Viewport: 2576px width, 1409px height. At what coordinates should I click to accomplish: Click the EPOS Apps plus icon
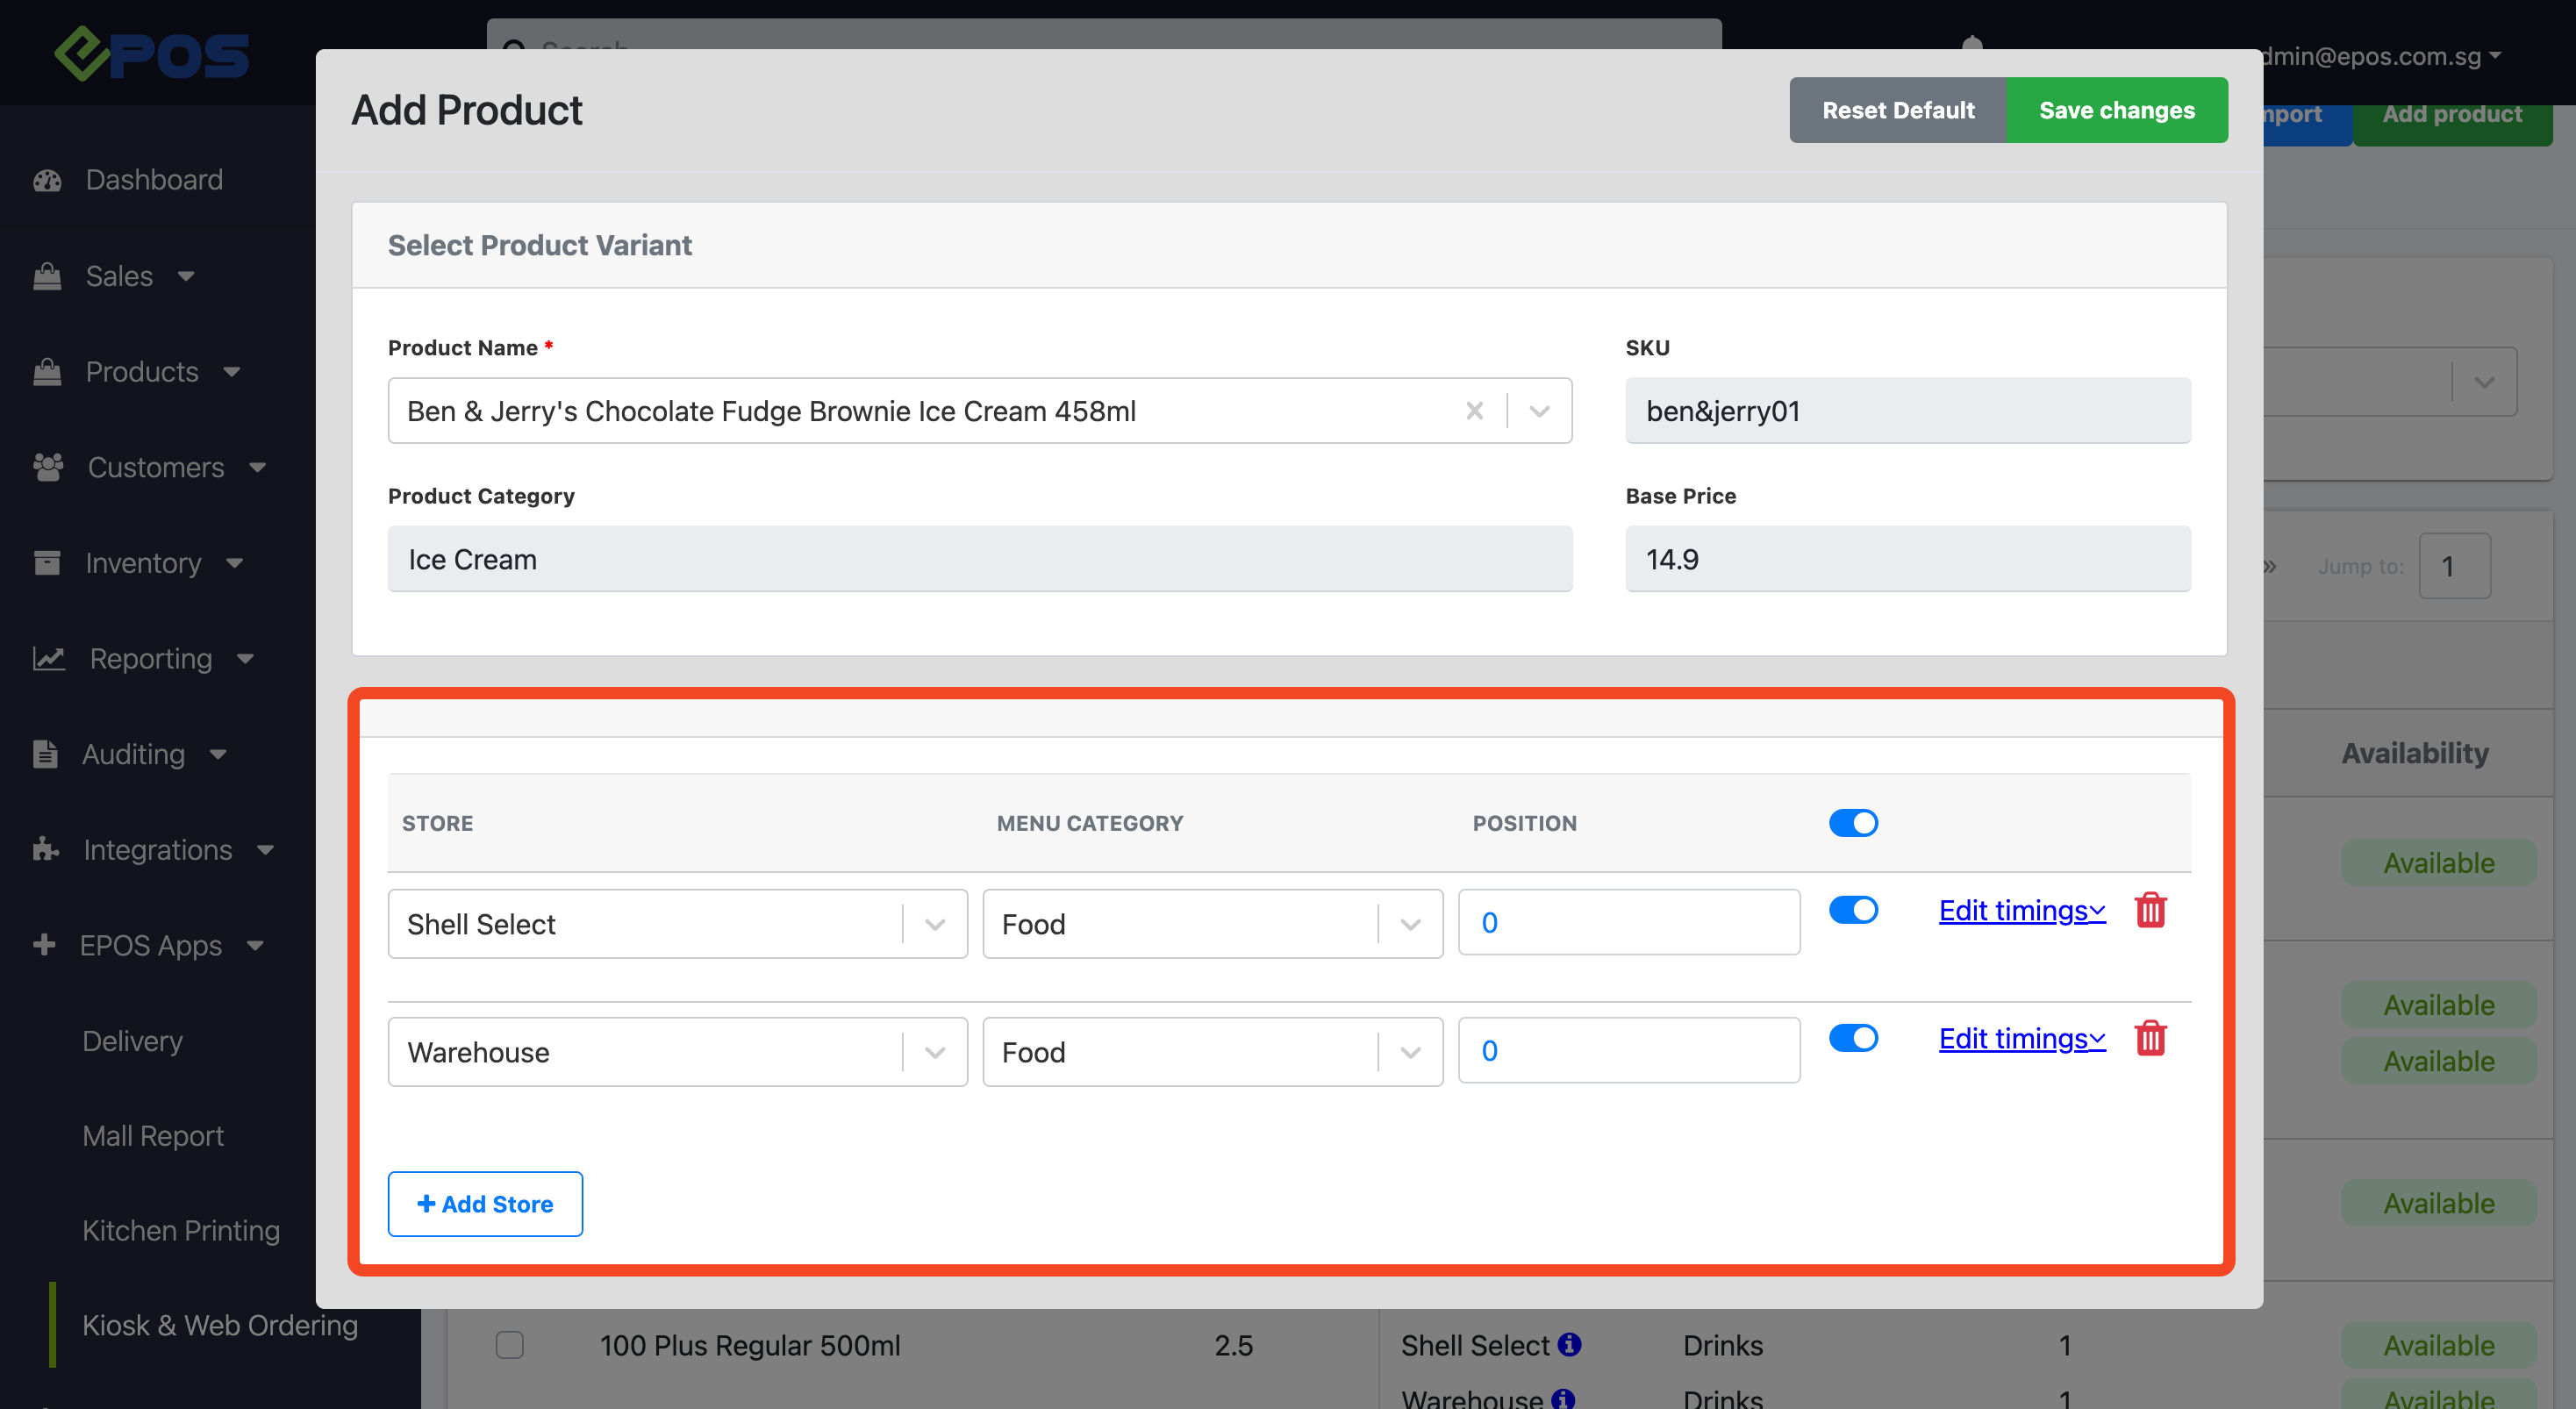tap(44, 945)
